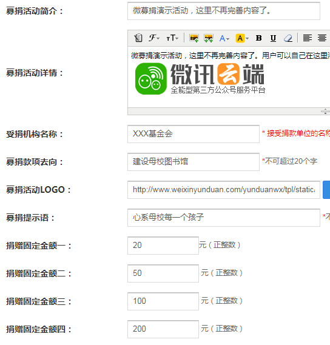Viewport: 330px width, 345px height.
Task: Click the editor resize handle at bottom
Action: [325, 112]
